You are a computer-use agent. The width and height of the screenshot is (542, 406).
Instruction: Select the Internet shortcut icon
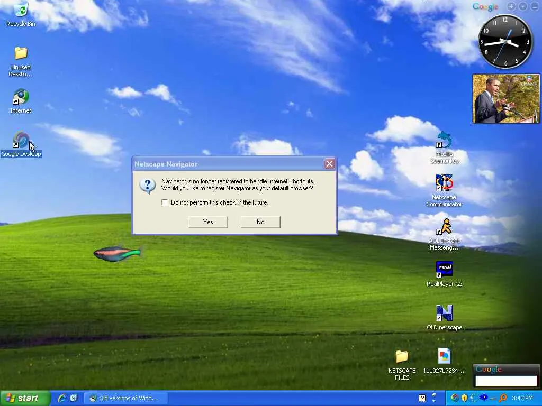(x=21, y=101)
